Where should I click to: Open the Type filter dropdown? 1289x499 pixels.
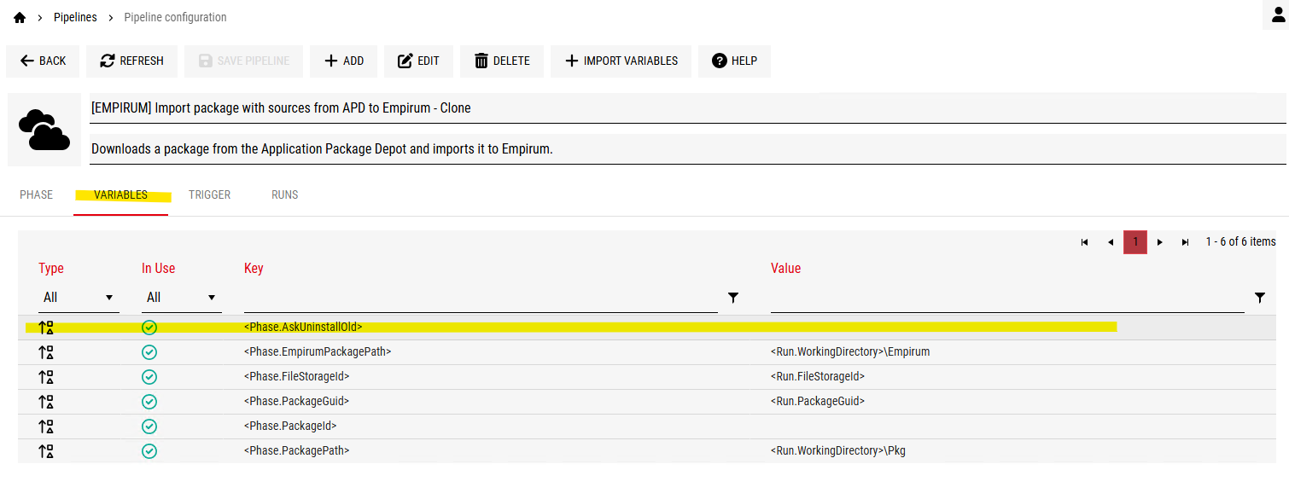79,298
